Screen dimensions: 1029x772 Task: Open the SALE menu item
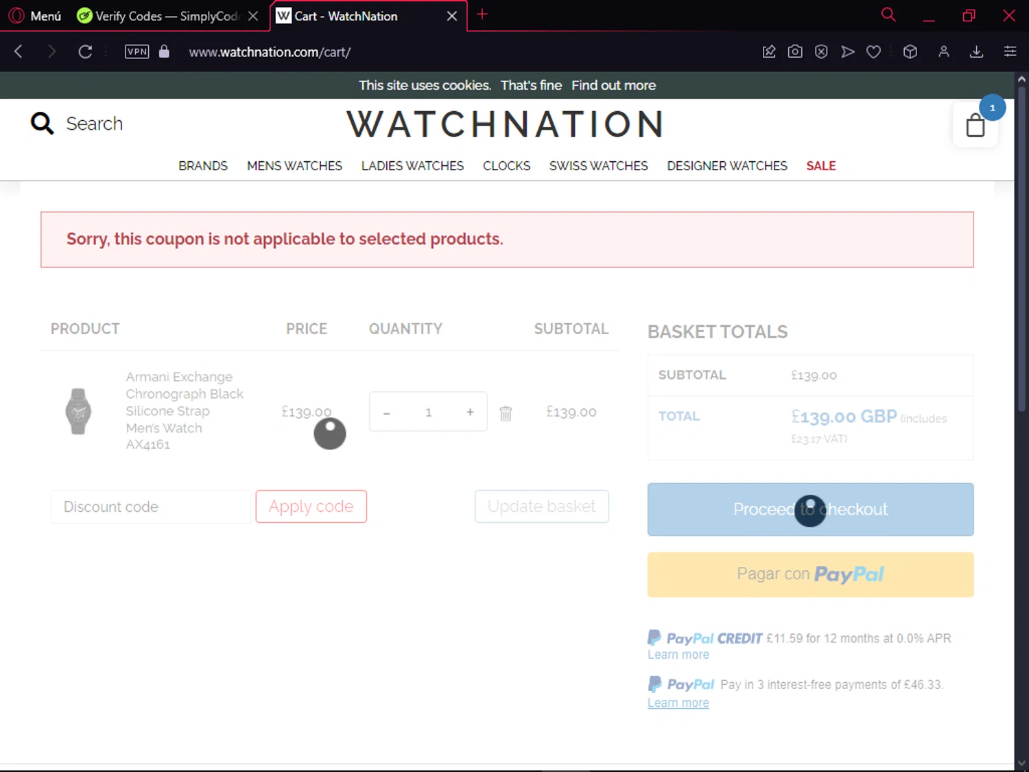click(x=820, y=166)
